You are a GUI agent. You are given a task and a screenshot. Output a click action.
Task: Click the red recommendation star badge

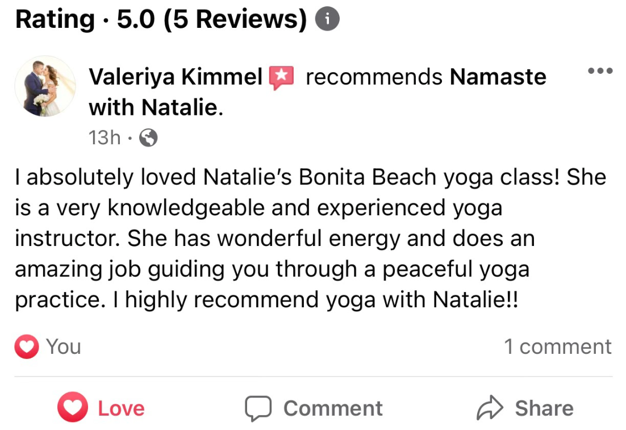click(x=282, y=77)
